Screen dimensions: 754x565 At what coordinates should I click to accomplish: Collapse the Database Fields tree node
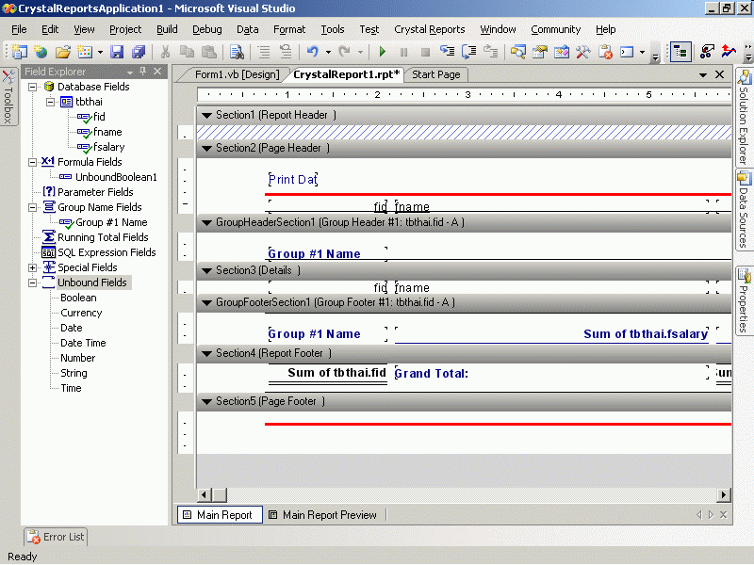pos(34,87)
